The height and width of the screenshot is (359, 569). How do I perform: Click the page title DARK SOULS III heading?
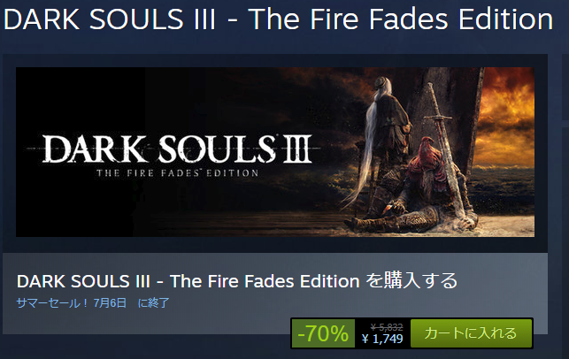[x=279, y=19]
